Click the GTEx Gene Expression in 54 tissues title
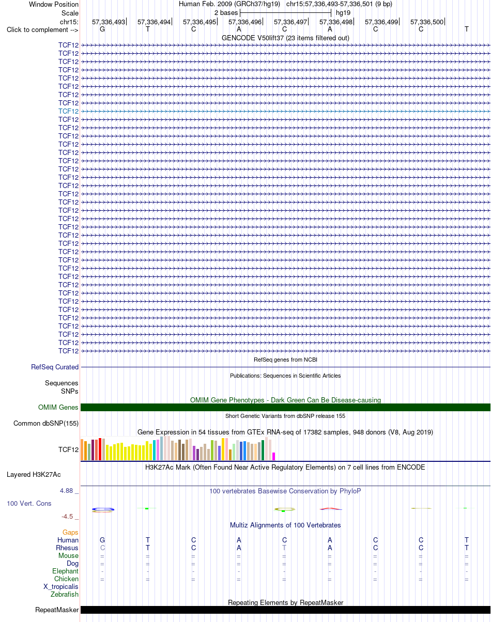The image size is (491, 622). pyautogui.click(x=285, y=432)
